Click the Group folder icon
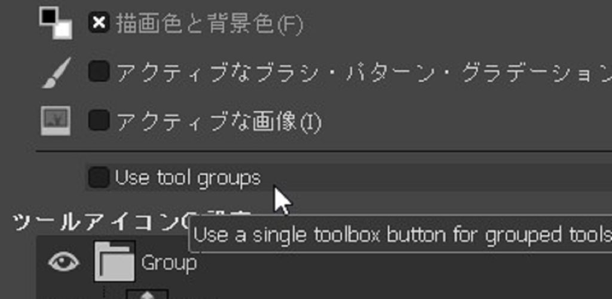This screenshot has height=299, width=612. tap(114, 261)
